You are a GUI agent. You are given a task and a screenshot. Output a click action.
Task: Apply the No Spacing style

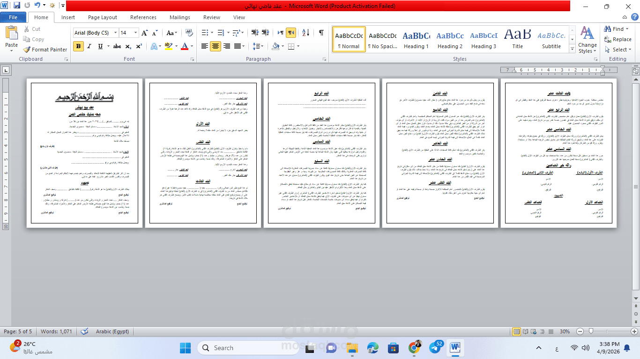383,40
